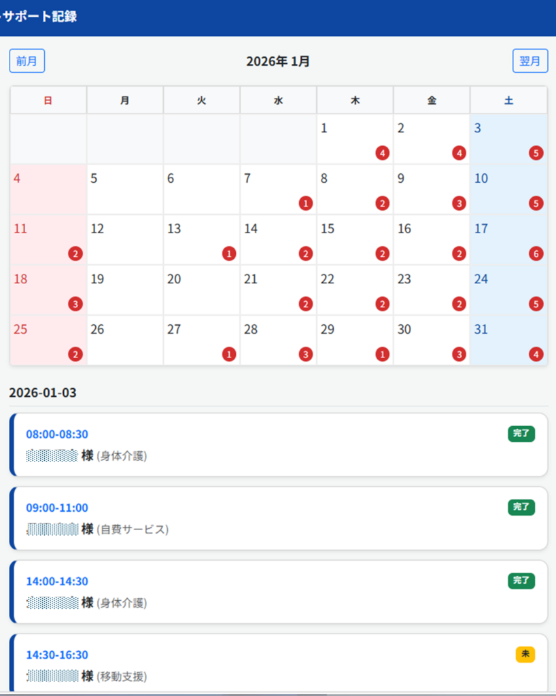This screenshot has height=696, width=556.
Task: Click the red badge on January 28
Action: click(x=306, y=354)
